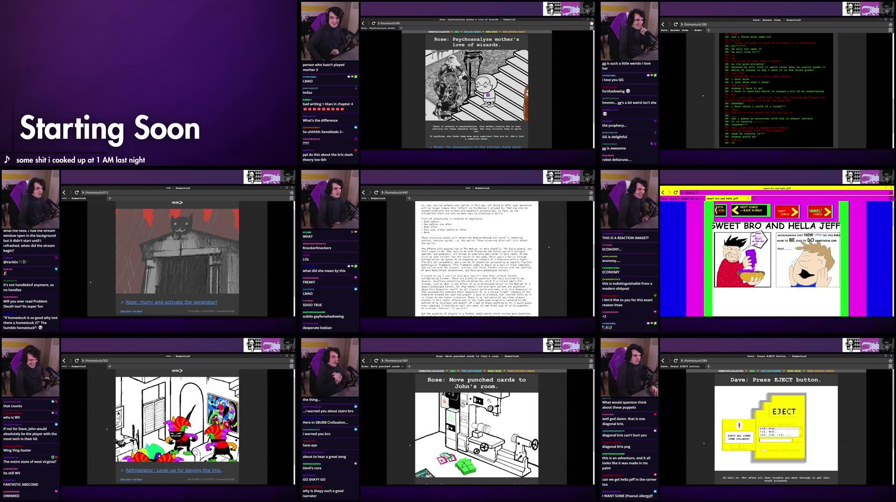
Task: Open new tab in /homestuck/440 window
Action: pos(409,198)
